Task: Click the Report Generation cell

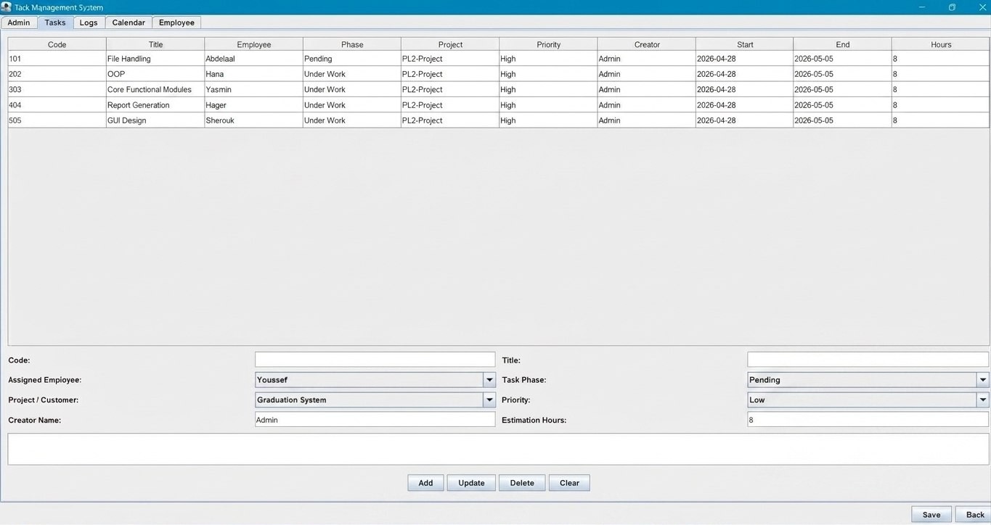Action: [x=155, y=105]
